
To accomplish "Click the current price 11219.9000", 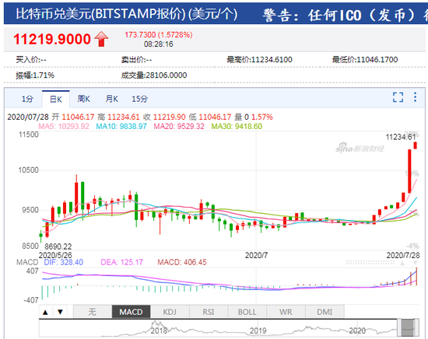I will coord(52,39).
